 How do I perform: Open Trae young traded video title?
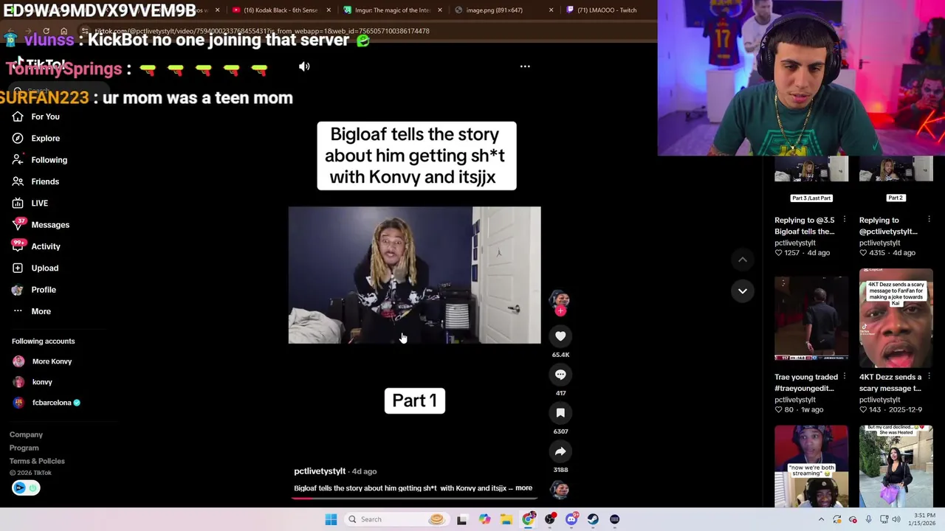pos(806,383)
